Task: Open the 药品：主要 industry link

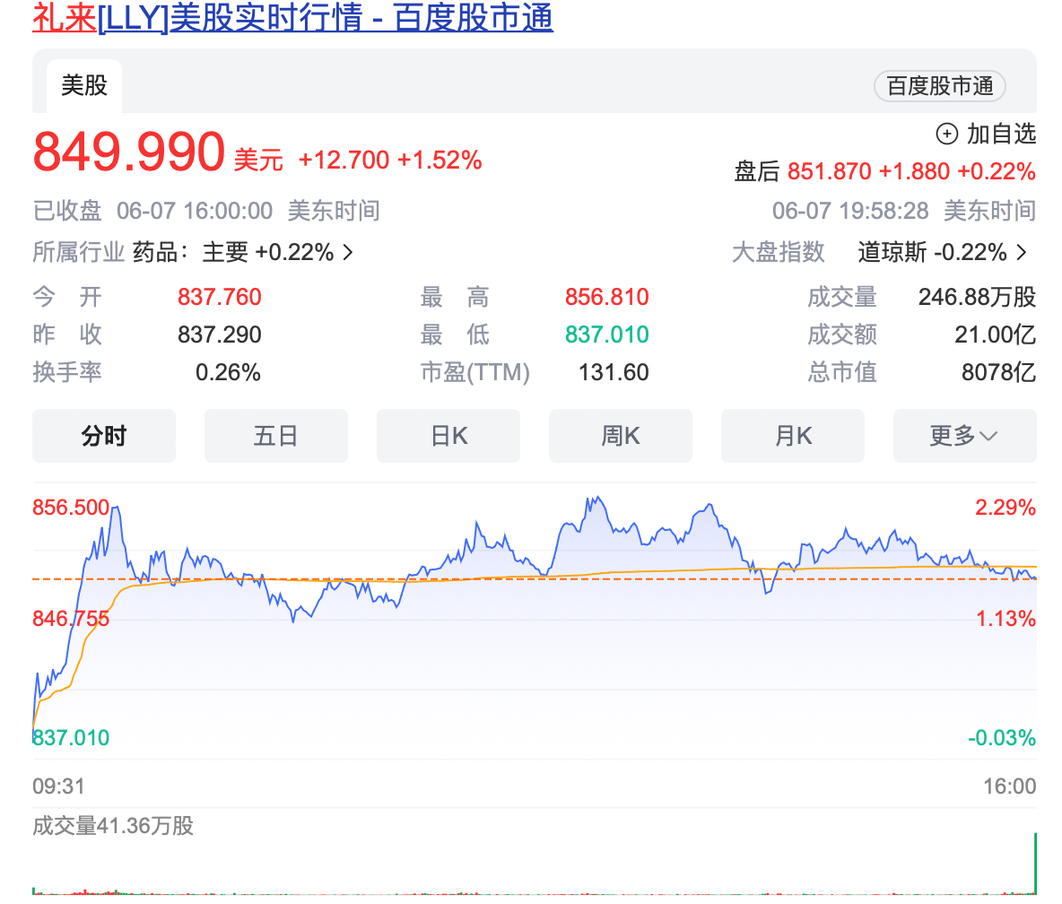Action: tap(190, 253)
